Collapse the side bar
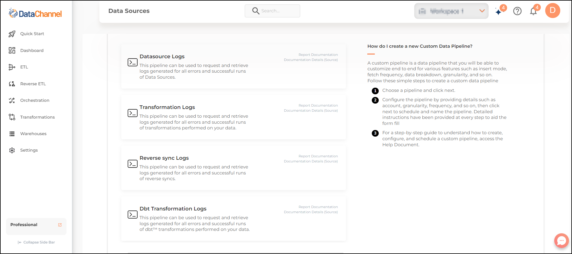The image size is (572, 254). point(36,242)
